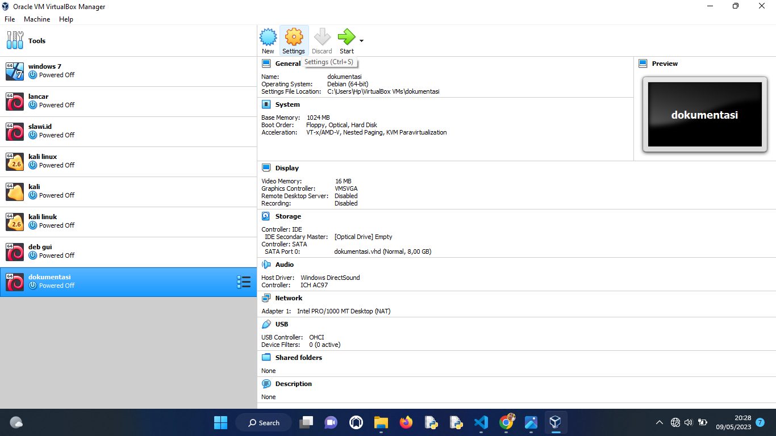Open the Description section header link
776x436 pixels.
coord(294,384)
